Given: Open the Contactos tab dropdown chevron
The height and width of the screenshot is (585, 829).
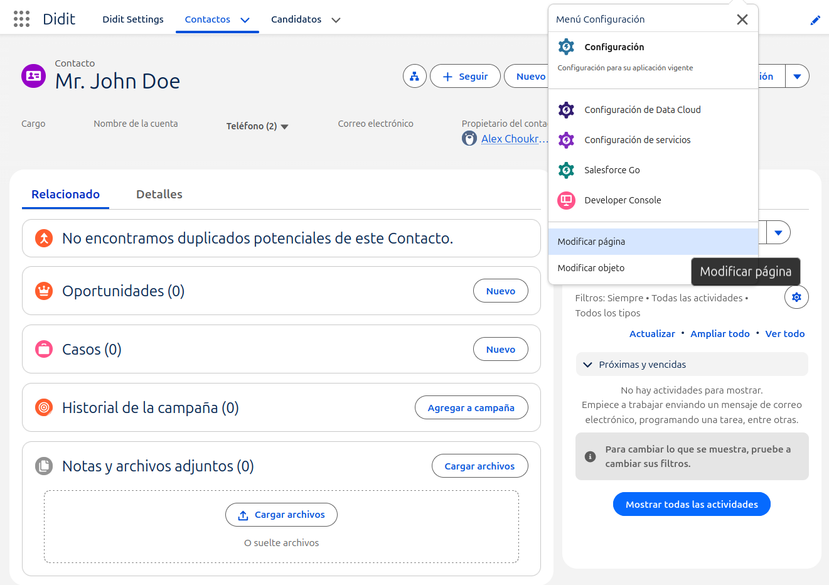Looking at the screenshot, I should coord(245,20).
